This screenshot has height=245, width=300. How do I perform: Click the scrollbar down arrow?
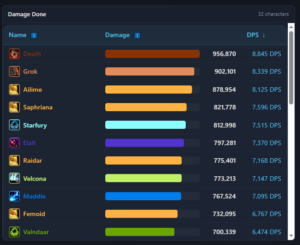coord(291,236)
